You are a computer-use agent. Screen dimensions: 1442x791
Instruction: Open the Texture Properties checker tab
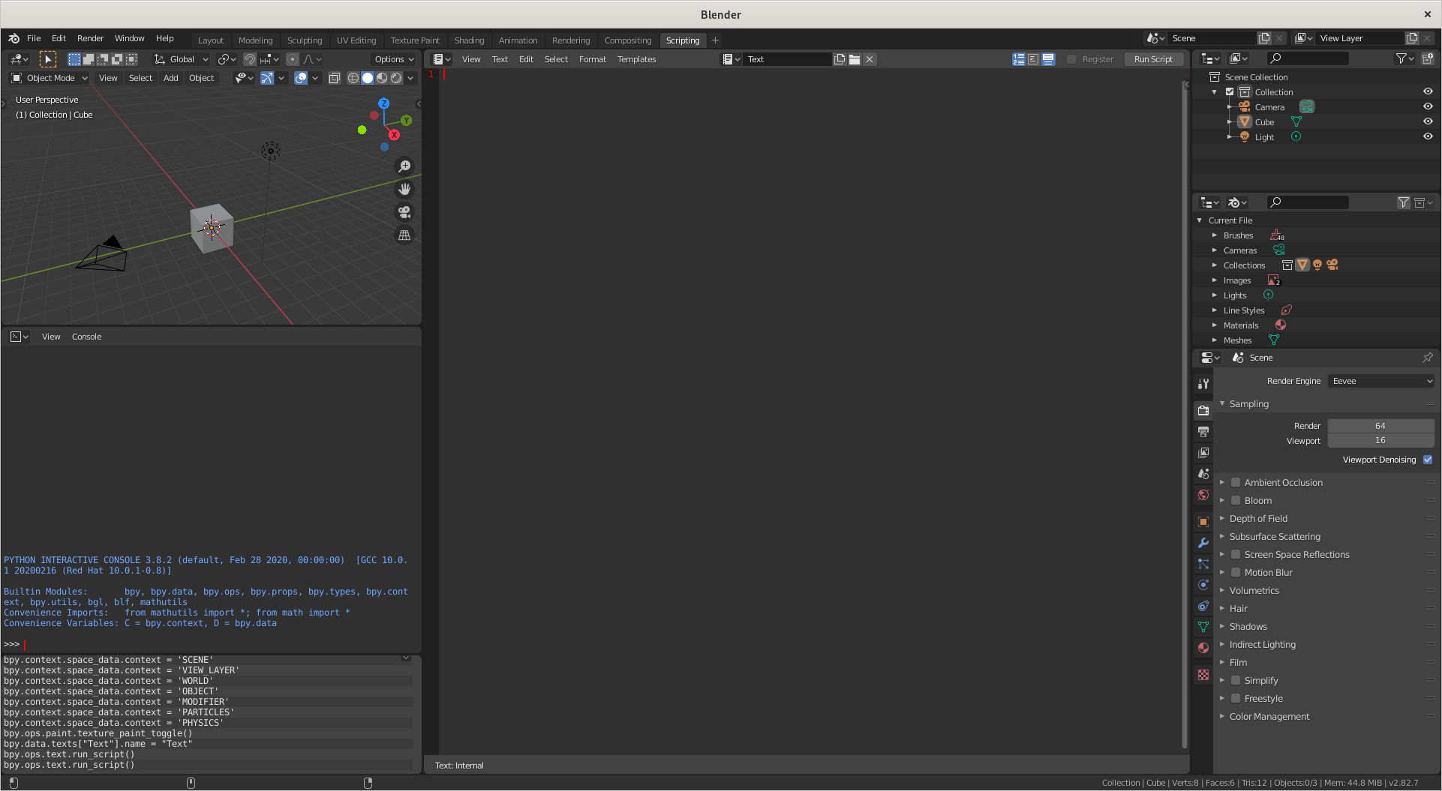[x=1203, y=674]
